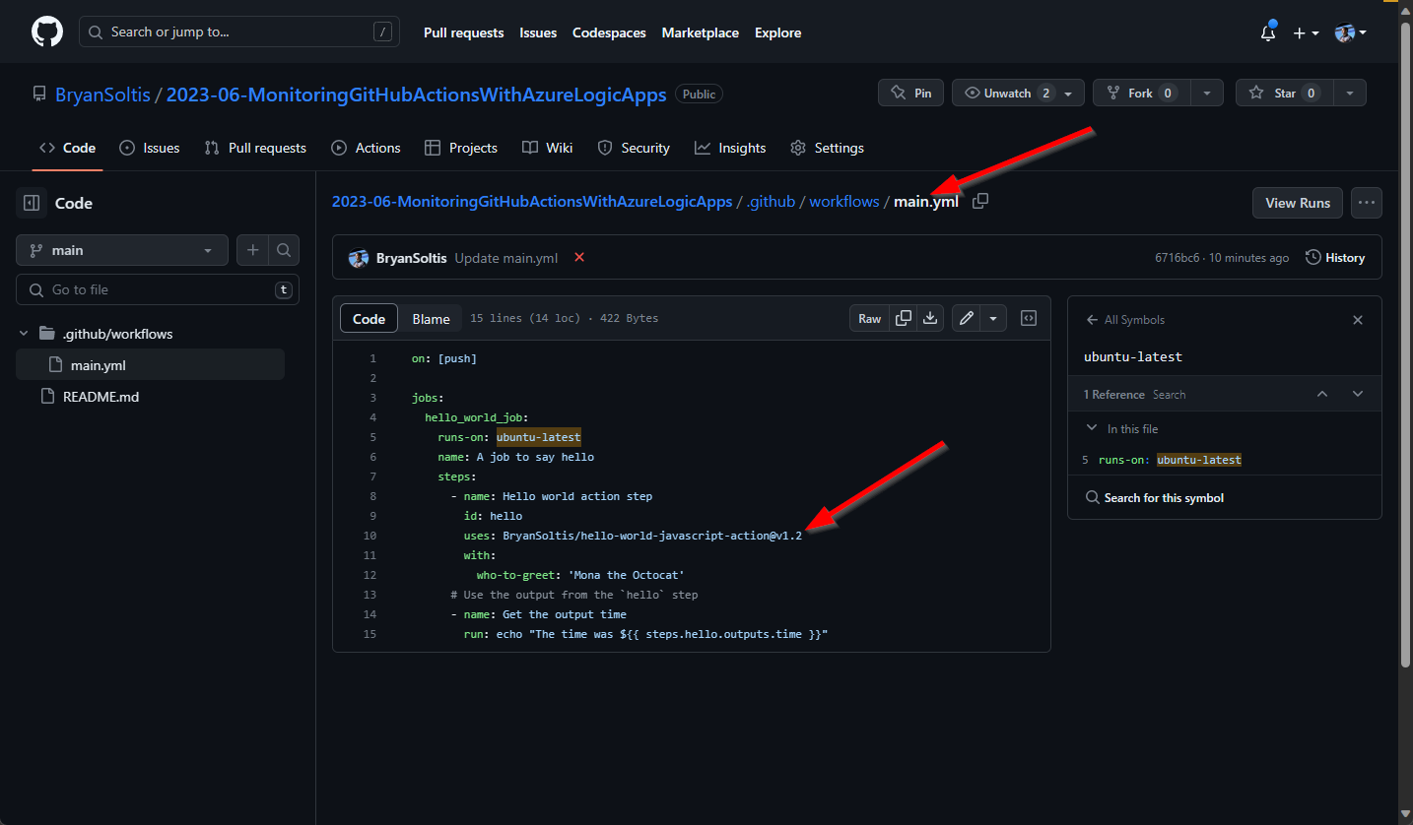Click the View Runs button

point(1297,203)
